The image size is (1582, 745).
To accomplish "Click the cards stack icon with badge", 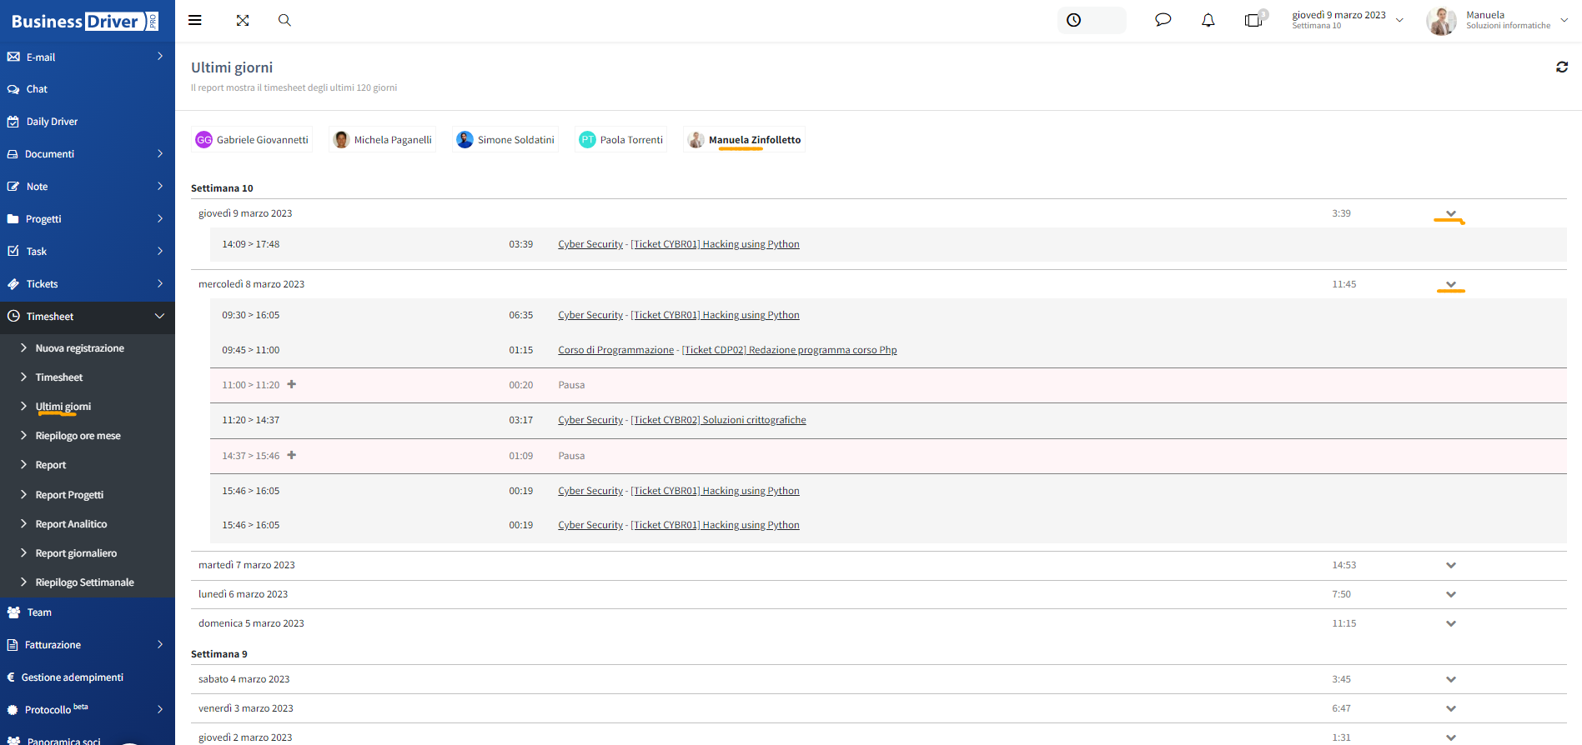I will click(x=1255, y=19).
